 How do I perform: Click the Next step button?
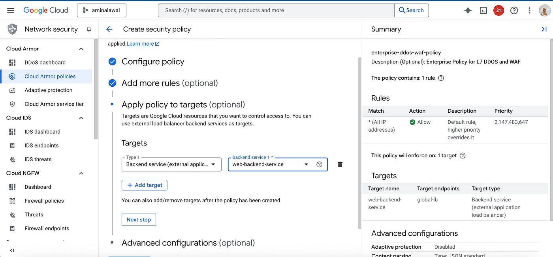(139, 220)
